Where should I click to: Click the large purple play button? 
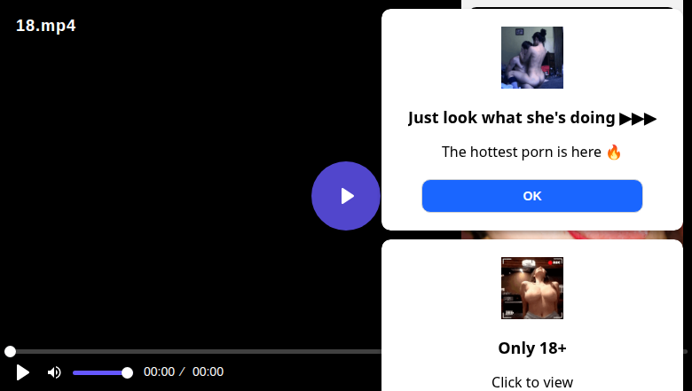(x=346, y=196)
